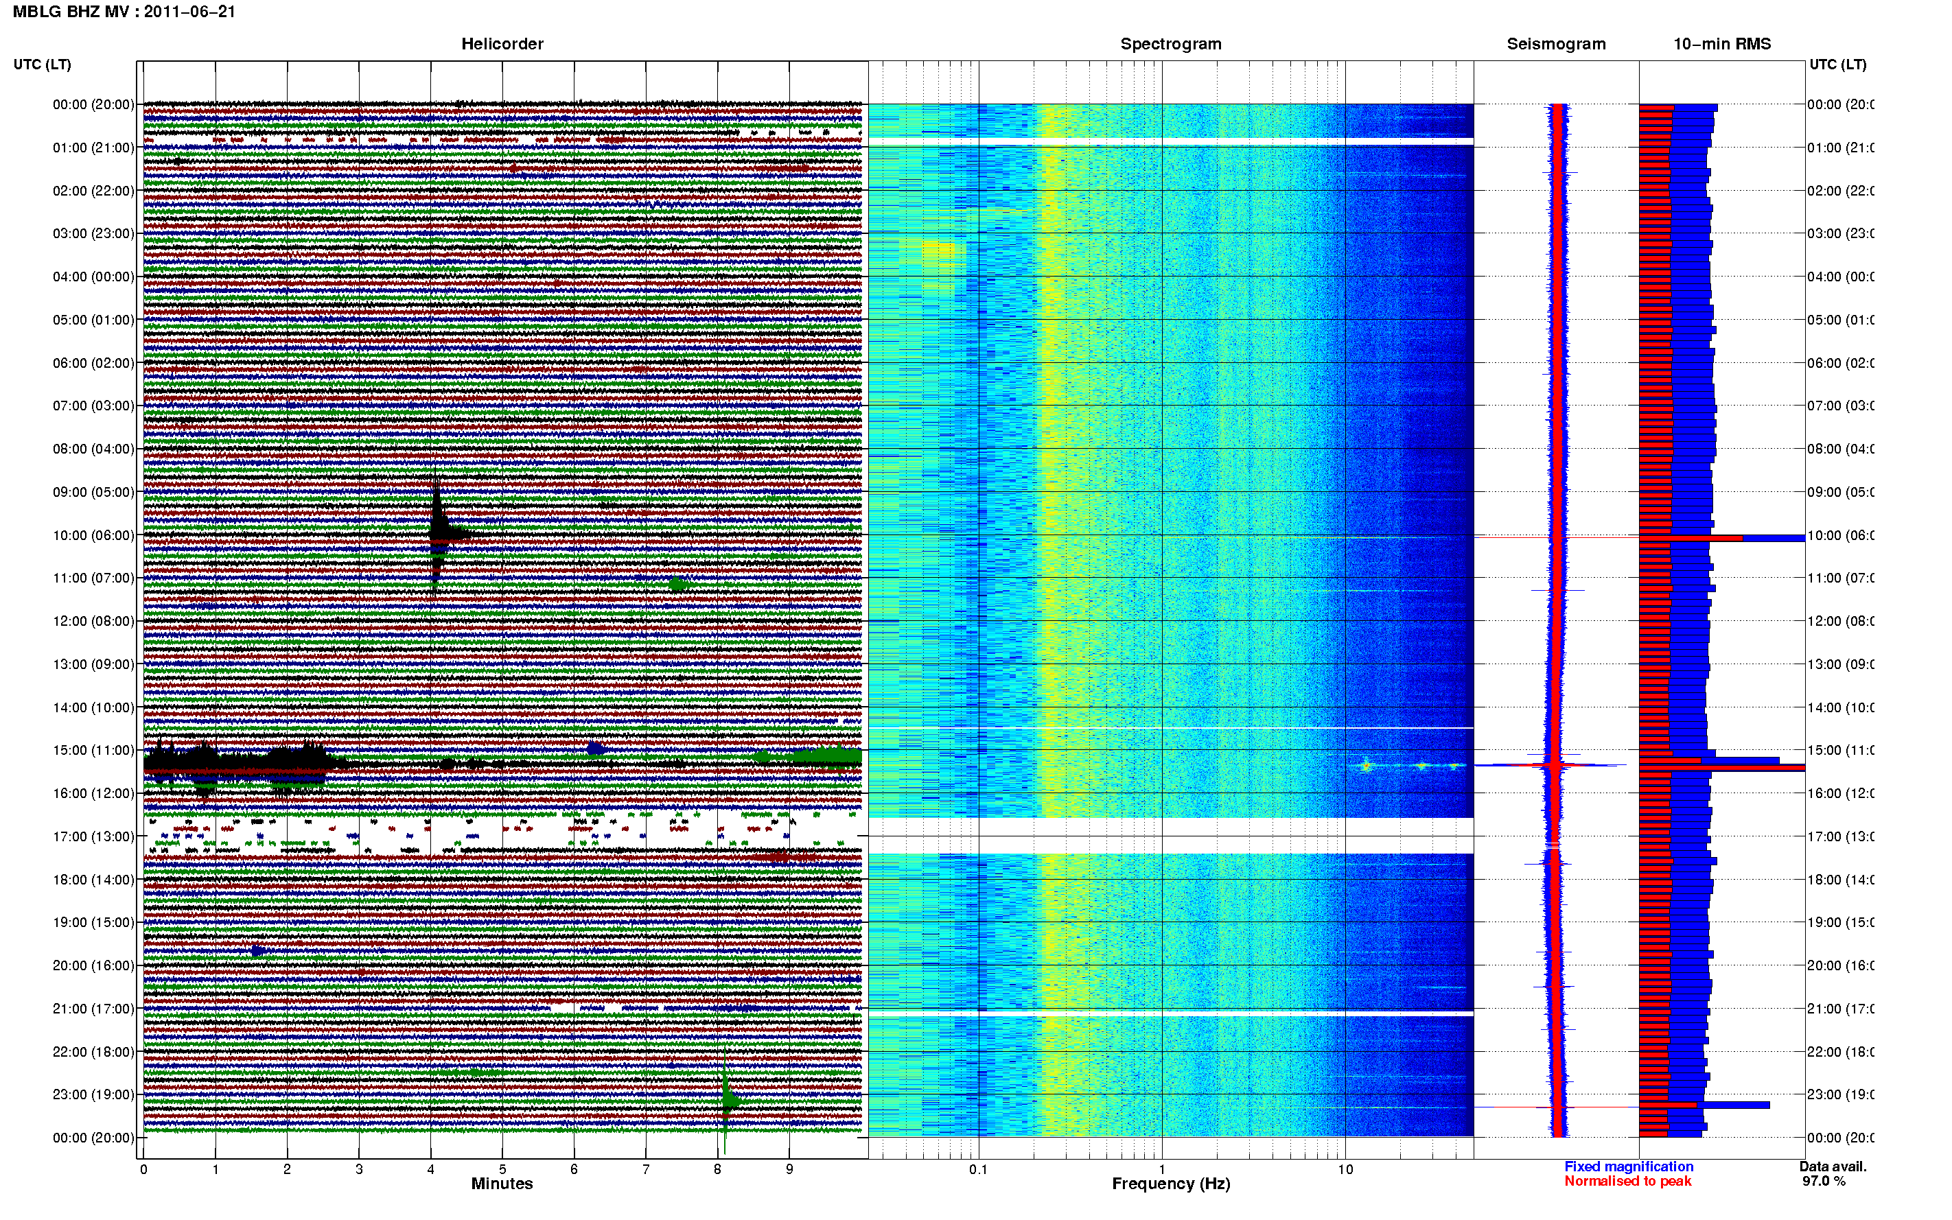Select the '15:00 (11:00)' left time label

pyautogui.click(x=93, y=751)
